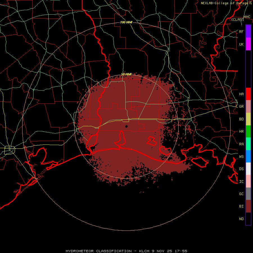The height and width of the screenshot is (253, 253).
Task: Click the 'IC' legend label
Action: click(241, 182)
